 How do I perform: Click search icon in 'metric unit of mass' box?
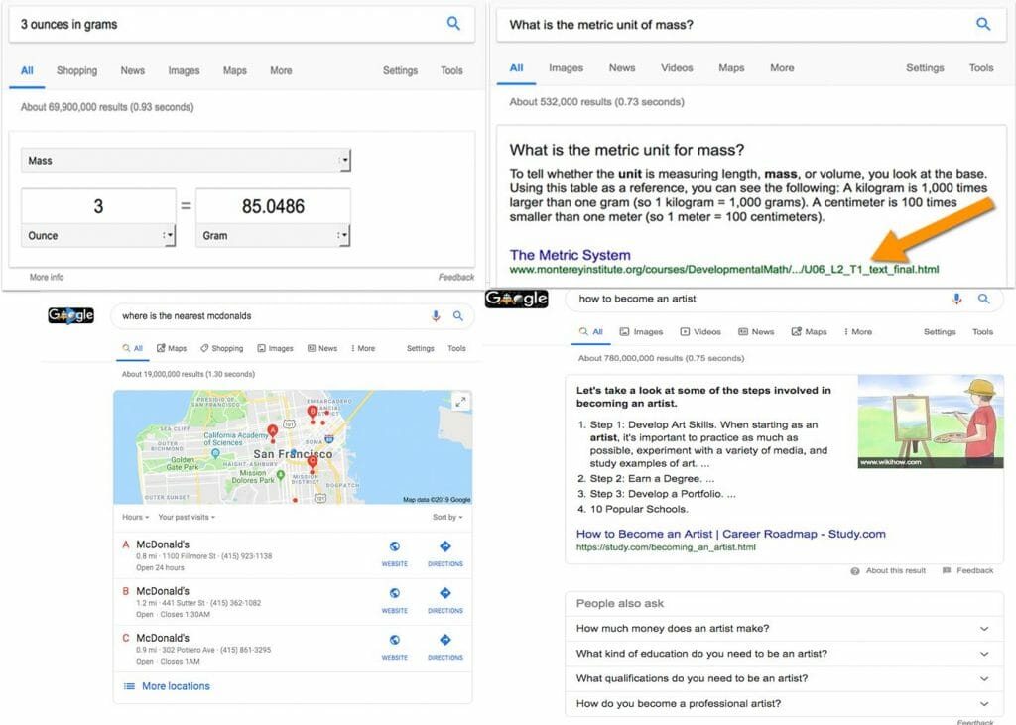tap(983, 24)
